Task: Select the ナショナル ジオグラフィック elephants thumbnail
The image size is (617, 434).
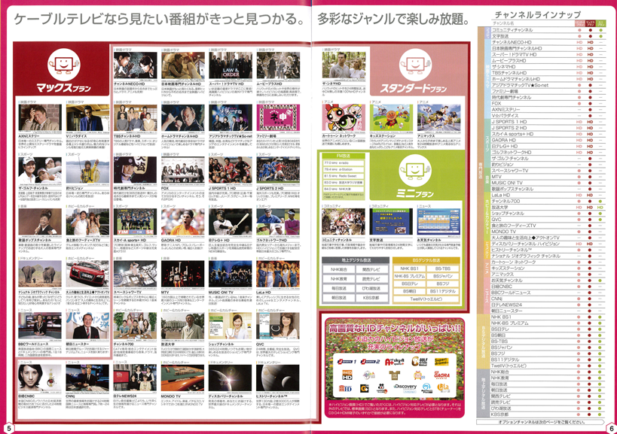Action: [x=40, y=274]
